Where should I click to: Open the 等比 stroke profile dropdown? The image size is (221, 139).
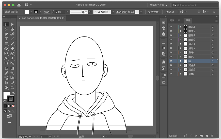pyautogui.click(x=90, y=12)
